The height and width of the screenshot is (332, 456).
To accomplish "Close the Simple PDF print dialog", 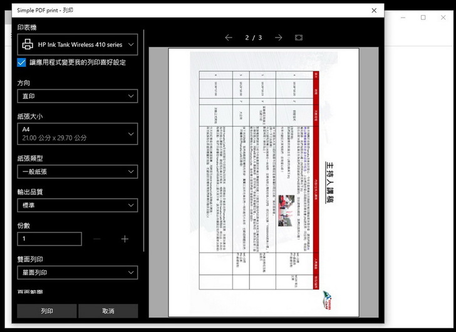I will coord(374,11).
